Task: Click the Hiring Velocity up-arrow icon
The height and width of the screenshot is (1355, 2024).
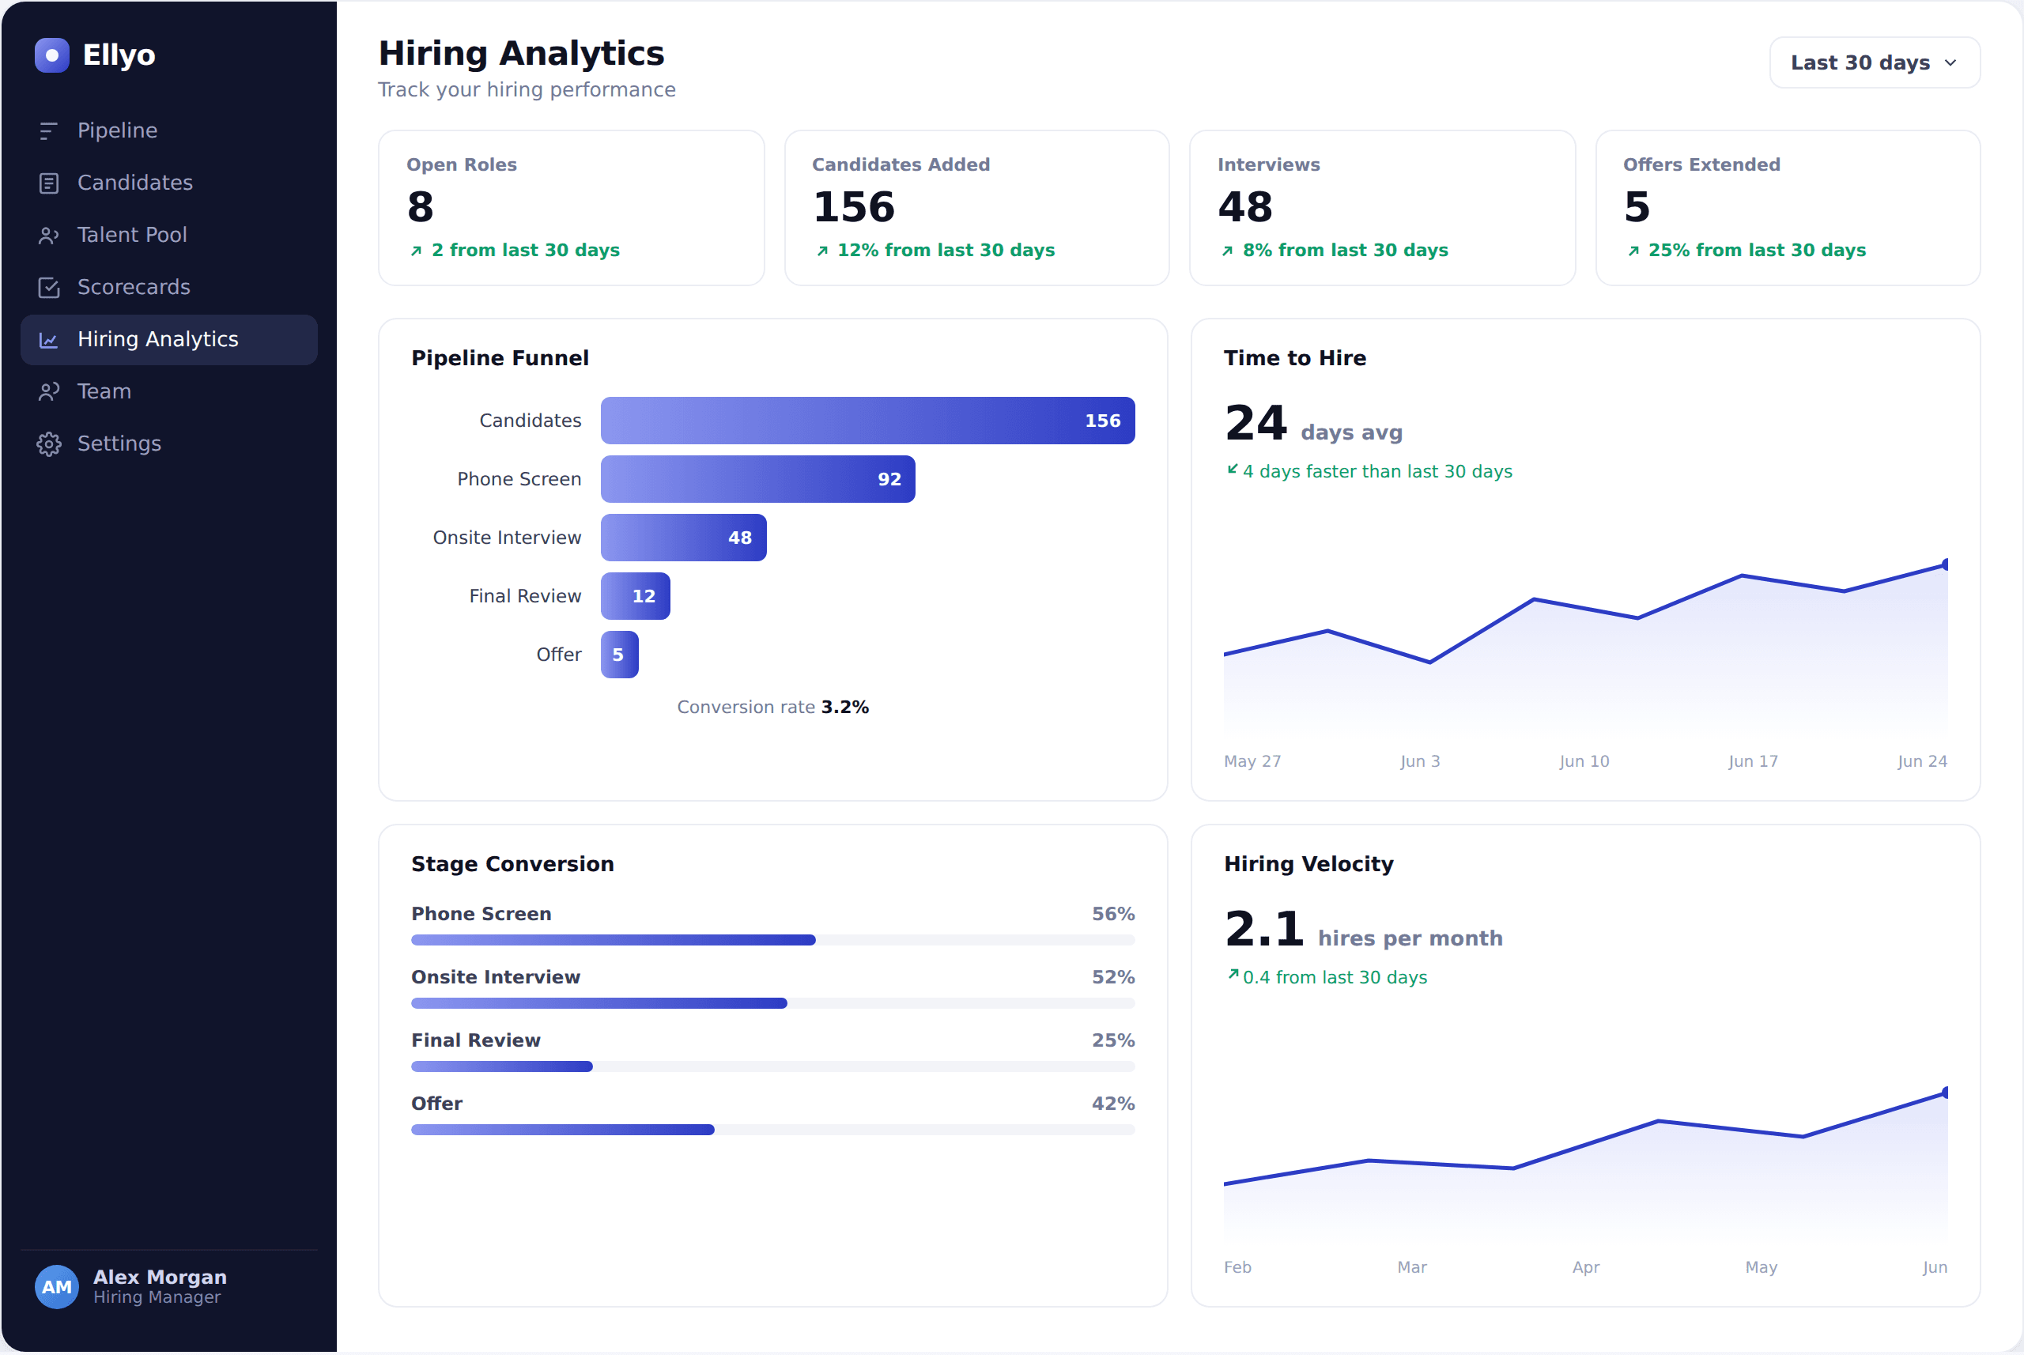Action: point(1233,975)
